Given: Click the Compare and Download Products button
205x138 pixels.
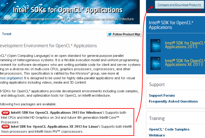Looking at the screenshot, I should pyautogui.click(x=179, y=5).
